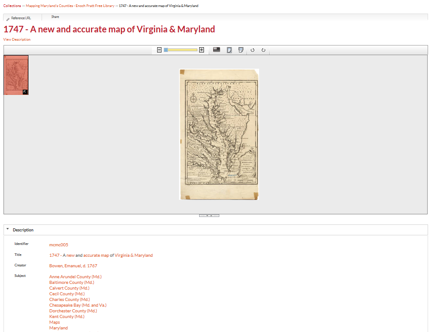Collapse the Description section

pos(8,229)
